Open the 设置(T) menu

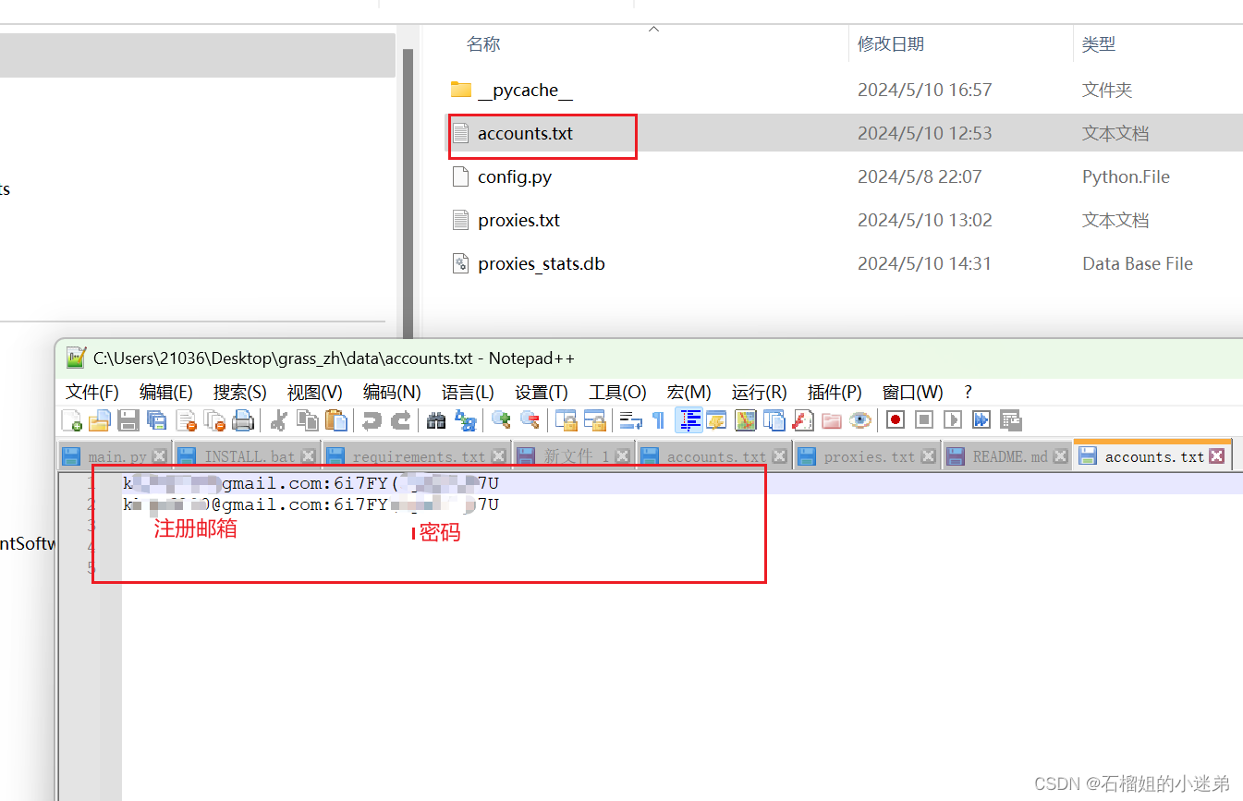(x=542, y=392)
